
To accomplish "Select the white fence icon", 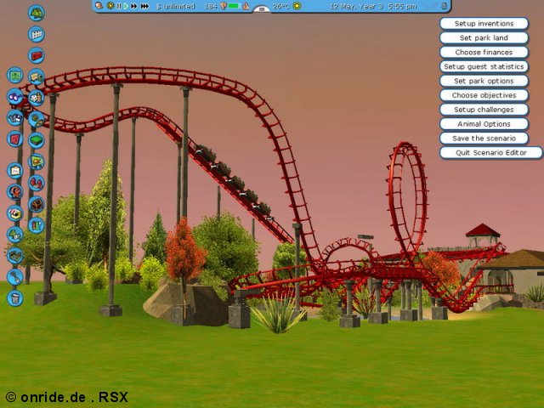I will (36, 34).
